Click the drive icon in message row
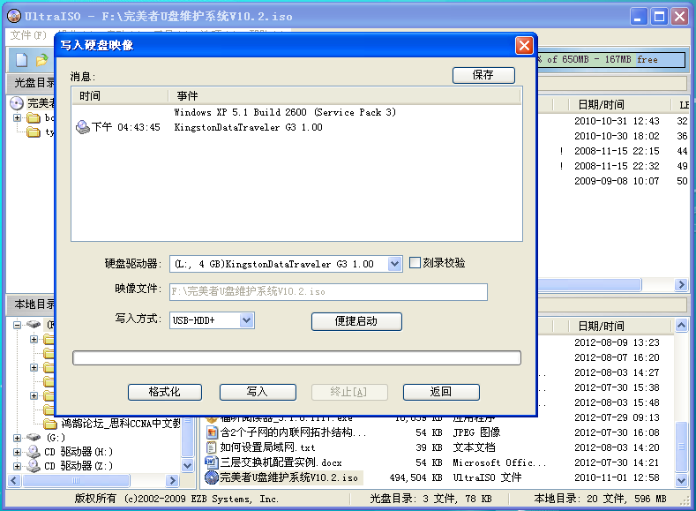 83,127
